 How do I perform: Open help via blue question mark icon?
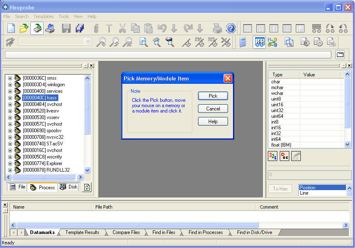pos(231,28)
